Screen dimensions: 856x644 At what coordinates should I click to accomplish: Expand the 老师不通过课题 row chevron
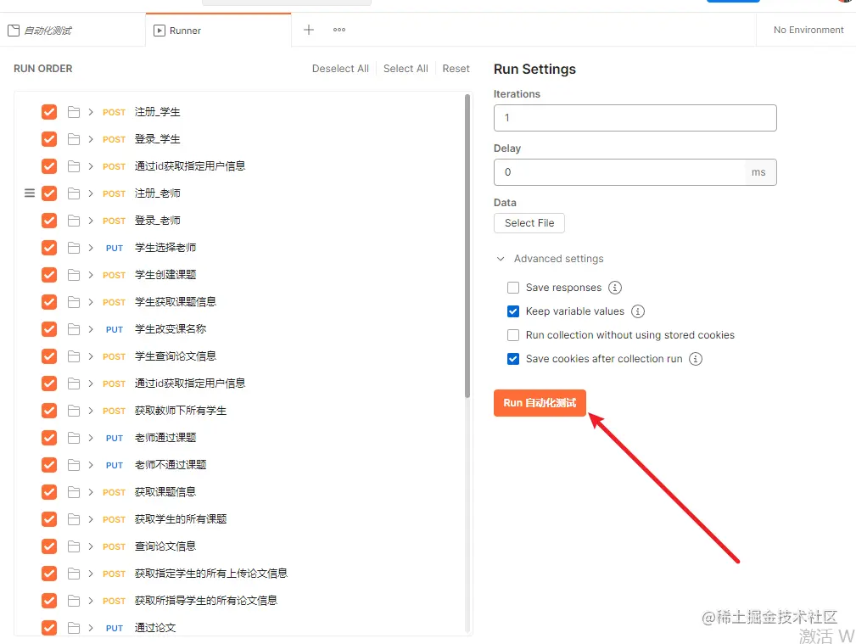coord(91,465)
